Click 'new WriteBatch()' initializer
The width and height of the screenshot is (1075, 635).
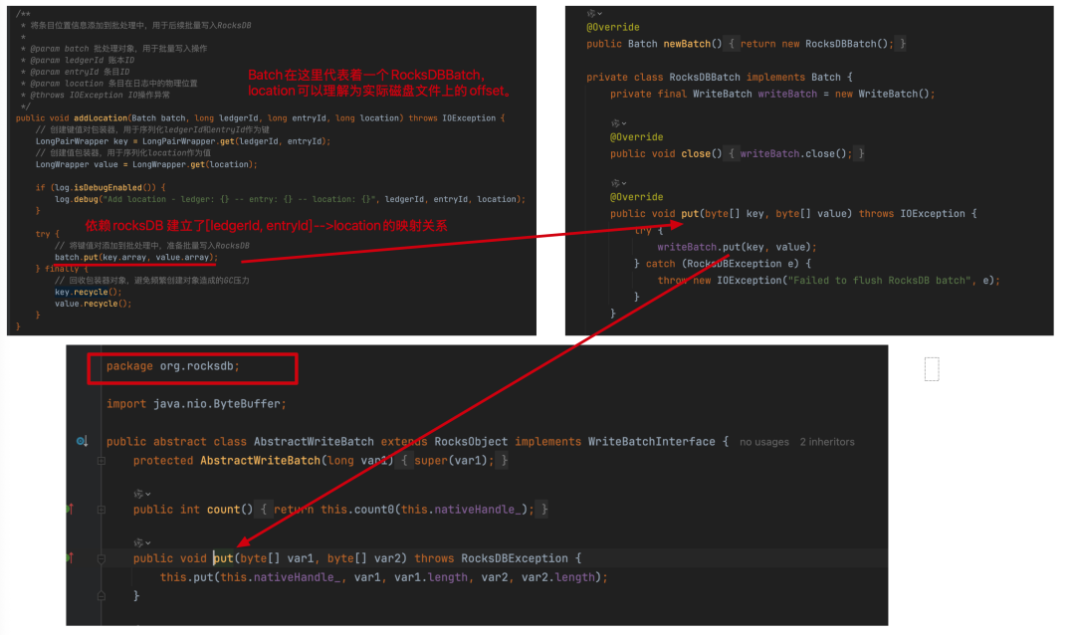coord(882,94)
